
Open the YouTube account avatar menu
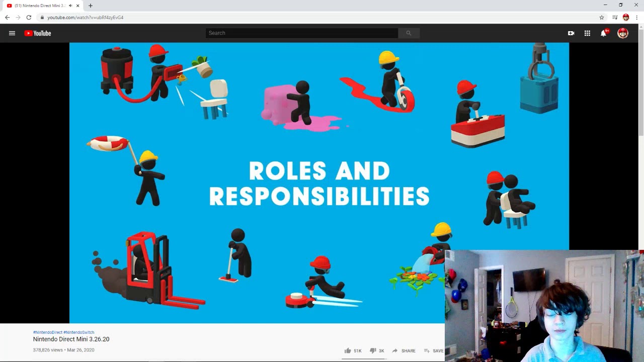pos(623,33)
